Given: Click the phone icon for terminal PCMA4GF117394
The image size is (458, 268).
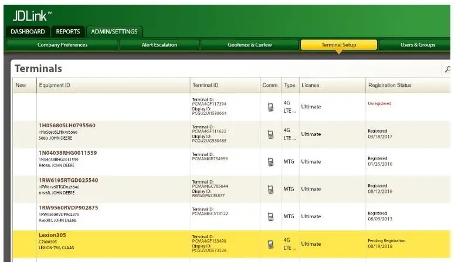Looking at the screenshot, I should coord(271,107).
